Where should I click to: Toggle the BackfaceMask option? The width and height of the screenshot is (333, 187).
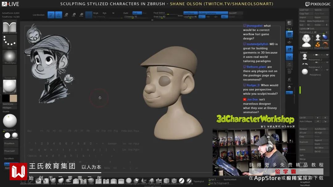coord(230,180)
